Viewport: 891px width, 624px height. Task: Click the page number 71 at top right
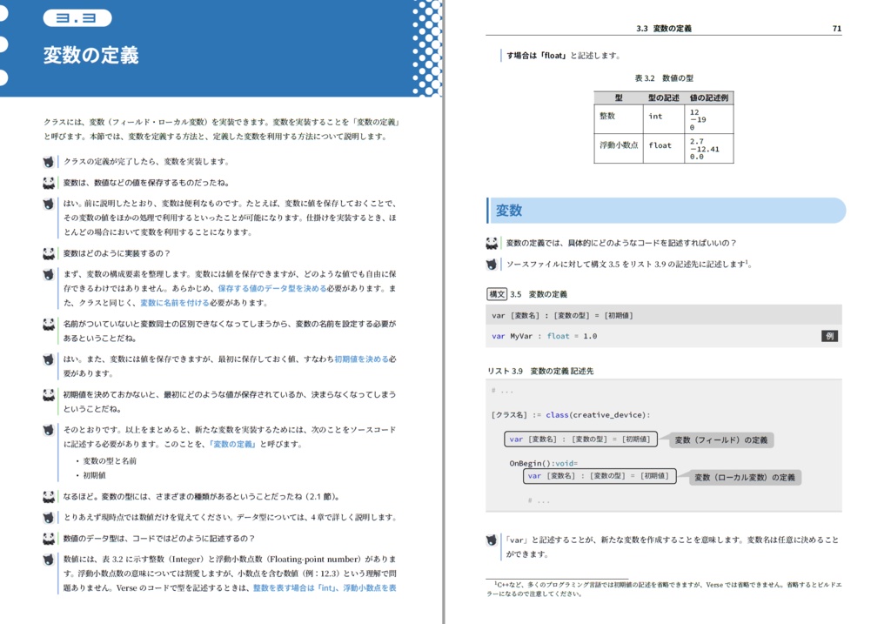[x=834, y=27]
